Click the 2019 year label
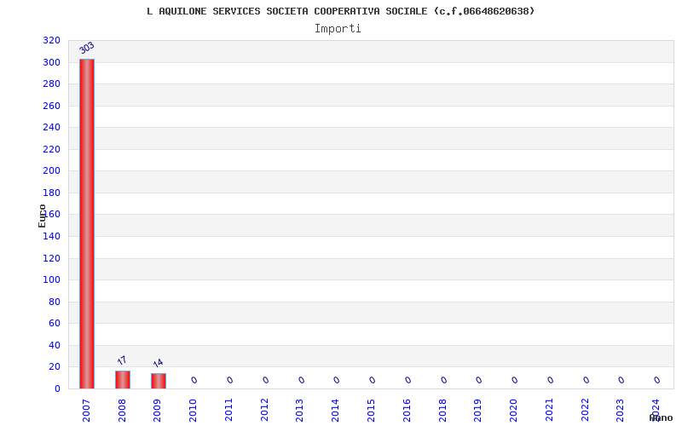This screenshot has width=682, height=426. [x=477, y=411]
